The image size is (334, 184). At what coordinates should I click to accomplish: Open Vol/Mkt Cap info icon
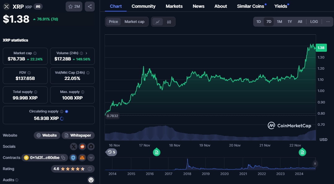pos(88,73)
